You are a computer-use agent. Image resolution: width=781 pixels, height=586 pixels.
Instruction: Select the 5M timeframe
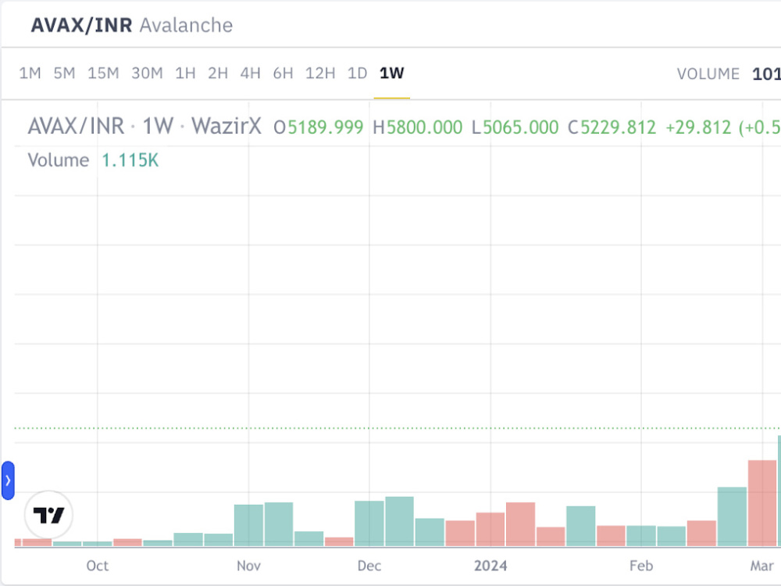click(64, 73)
